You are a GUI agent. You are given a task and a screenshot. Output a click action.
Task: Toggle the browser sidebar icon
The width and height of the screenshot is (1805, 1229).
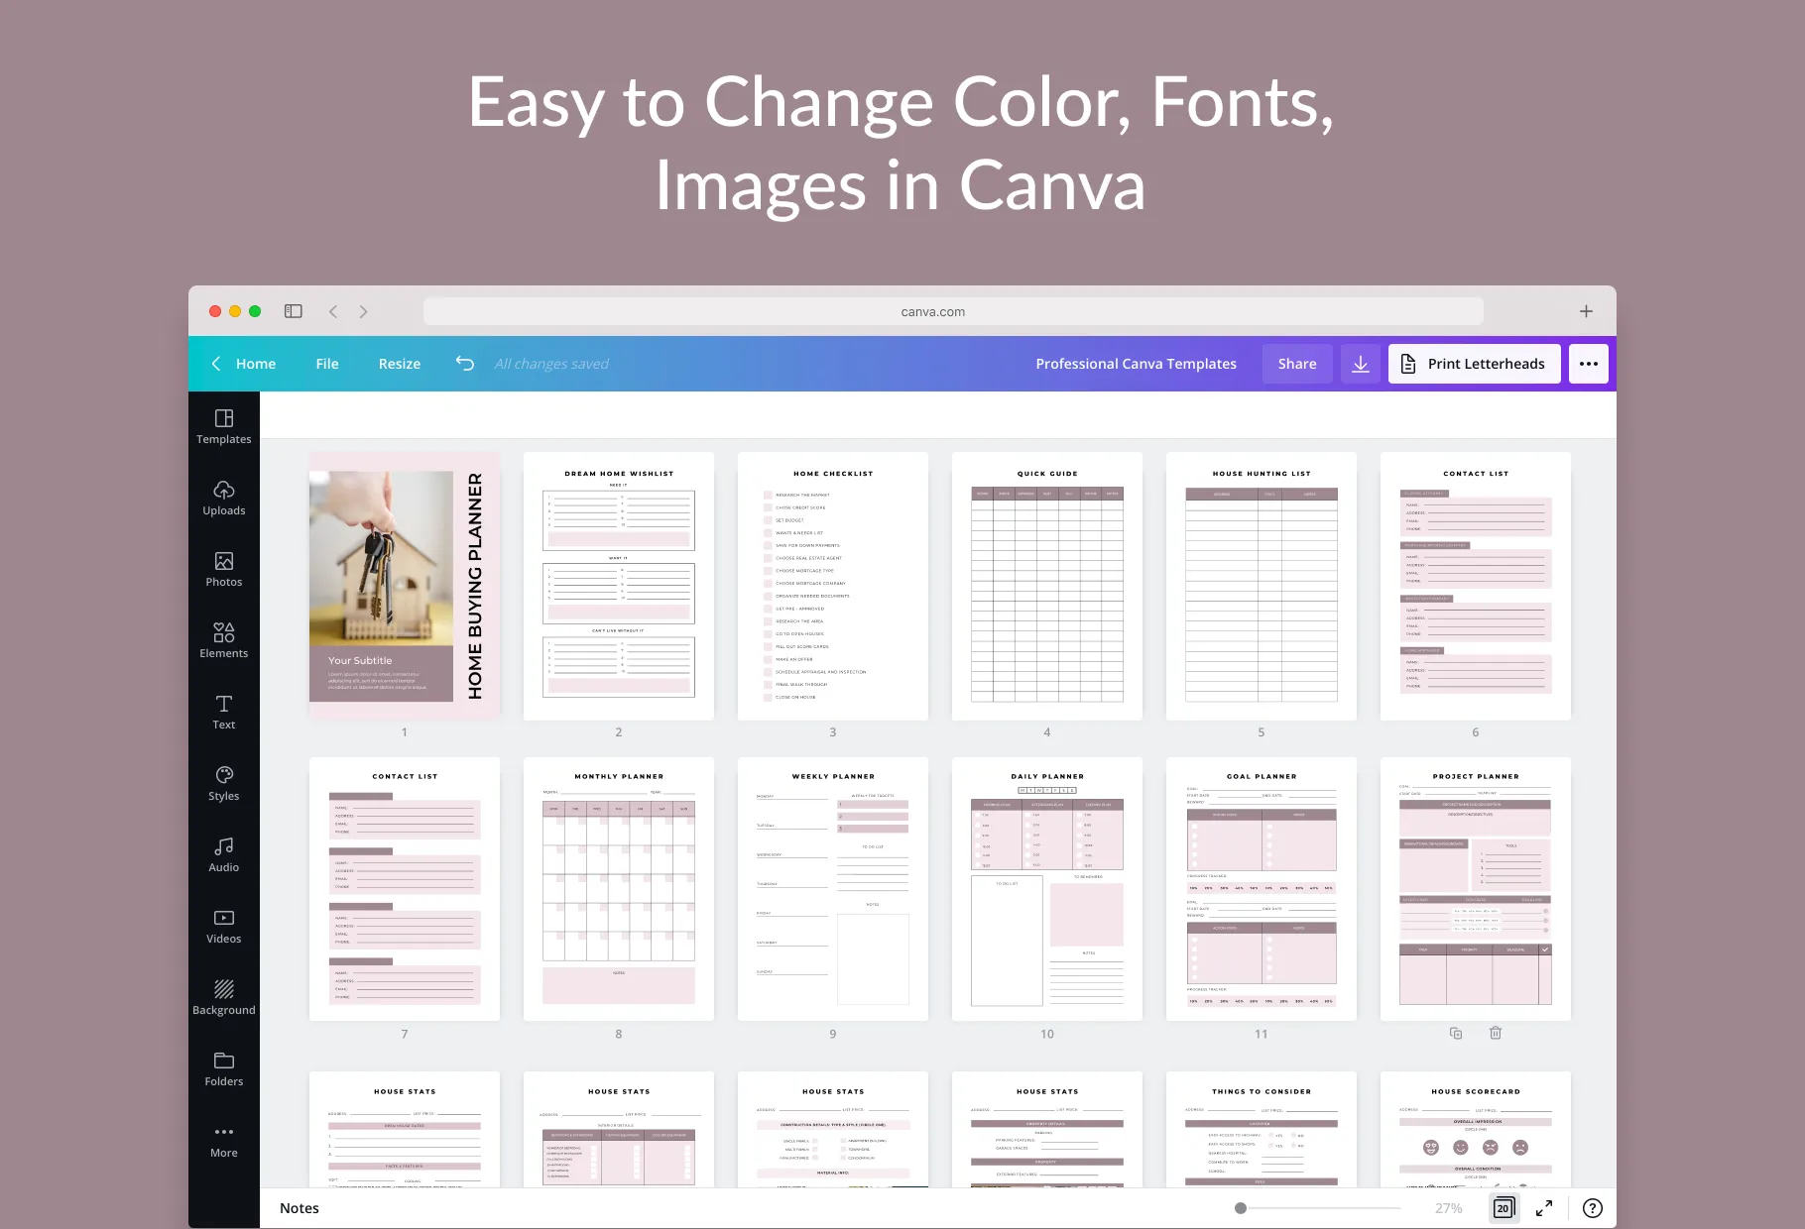294,311
